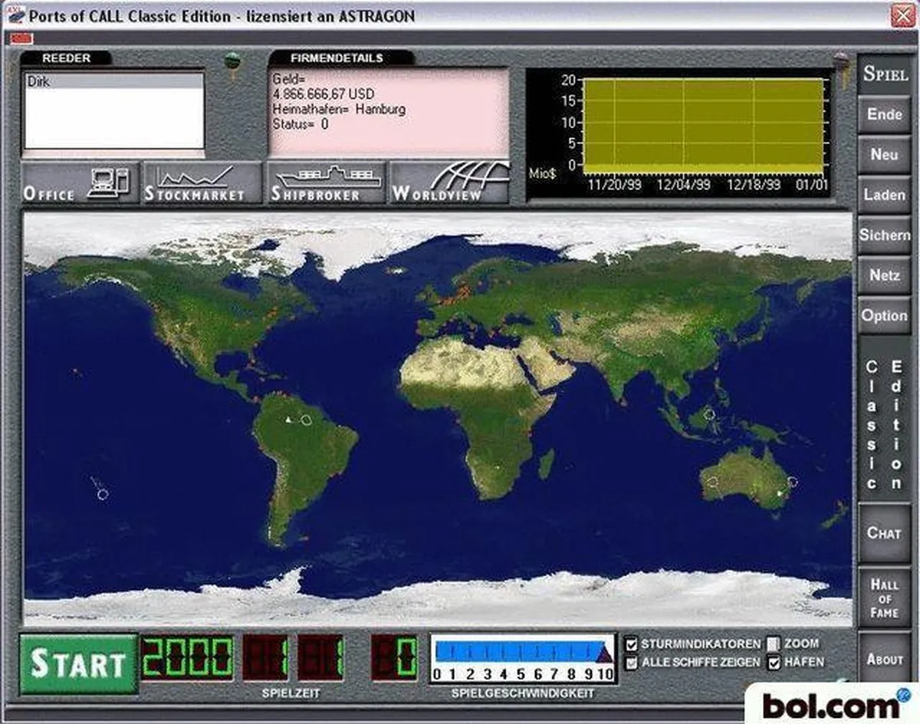Viewport: 920px width, 724px height.
Task: Toggle Alle Schiffe Zeigen checkbox
Action: 632,663
